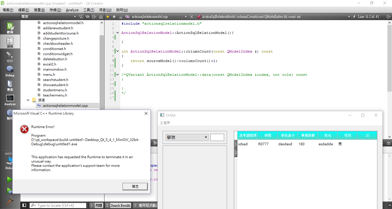Open the 編輯(E) menu
This screenshot has height=209, width=392.
(x=24, y=10)
